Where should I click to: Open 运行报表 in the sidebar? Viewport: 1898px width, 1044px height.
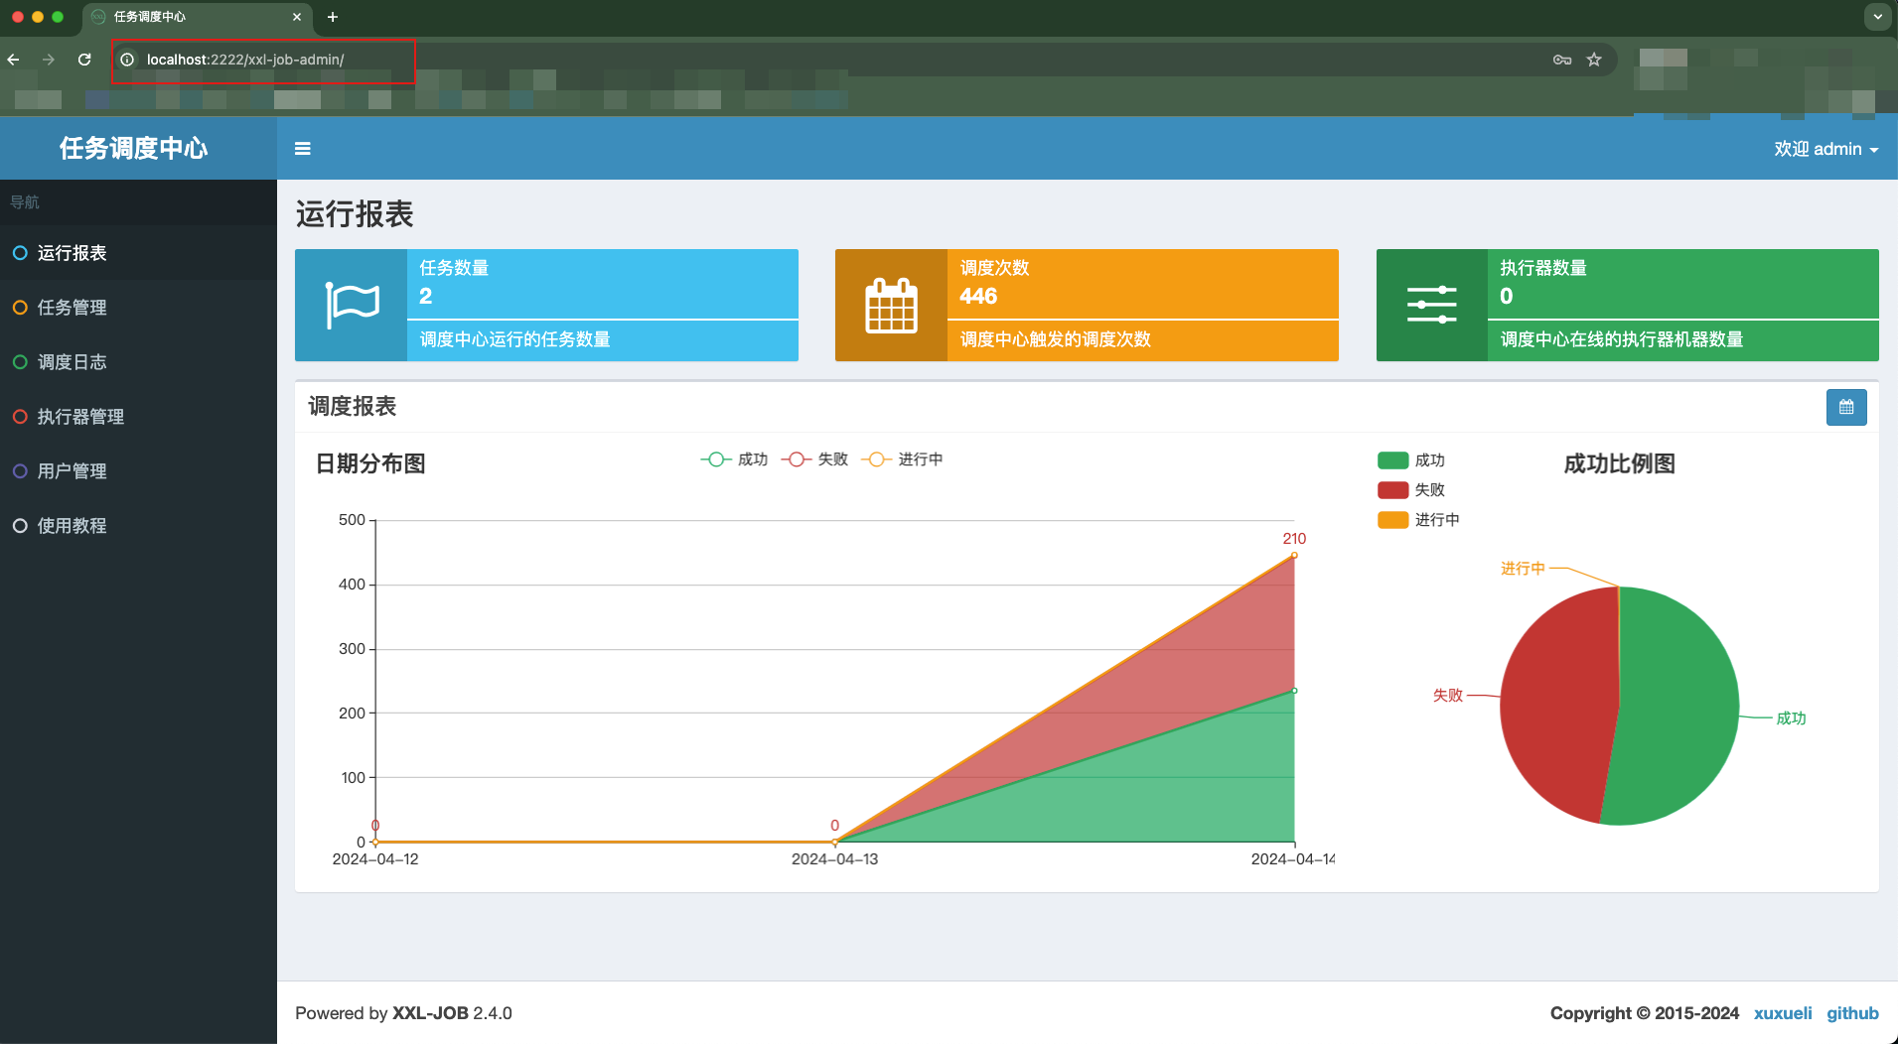pyautogui.click(x=138, y=253)
